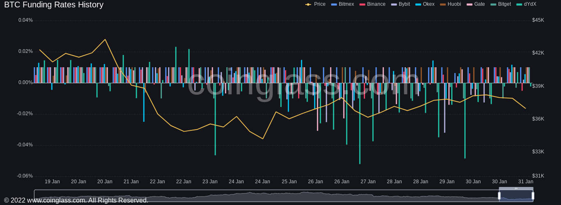Toggle the Price series in the legend
The height and width of the screenshot is (205, 561).
click(315, 4)
